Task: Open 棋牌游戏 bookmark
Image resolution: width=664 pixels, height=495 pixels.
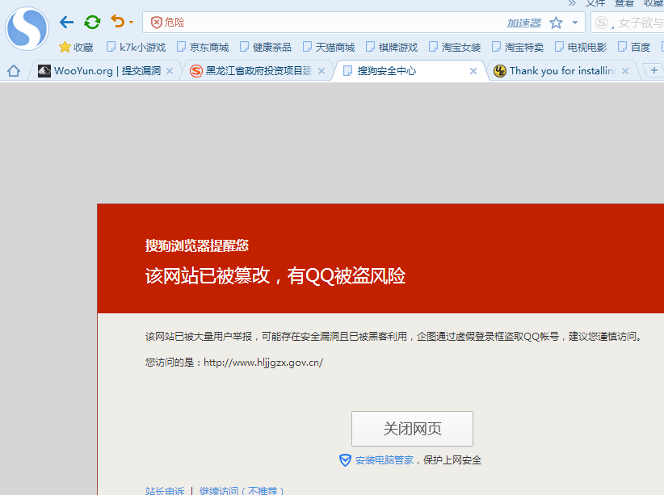Action: (x=392, y=47)
